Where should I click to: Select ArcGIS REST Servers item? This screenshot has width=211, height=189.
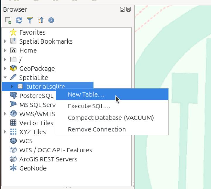(x=48, y=159)
